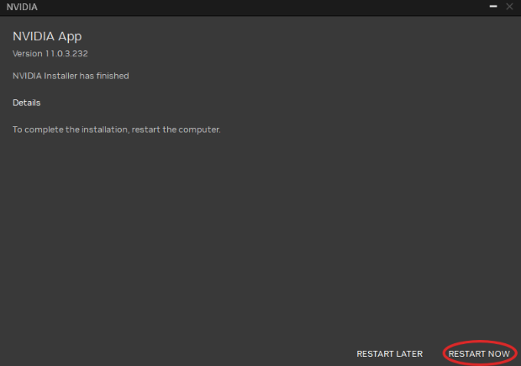Click the RESTART NOW button
Screen dimensions: 521x366
[x=479, y=353]
